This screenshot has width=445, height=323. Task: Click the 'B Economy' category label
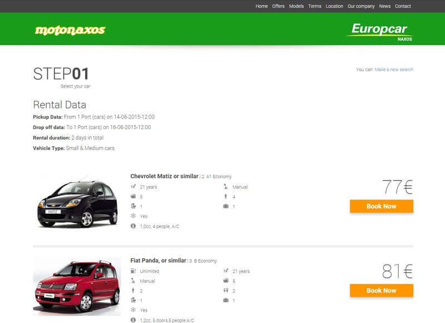[x=205, y=261]
